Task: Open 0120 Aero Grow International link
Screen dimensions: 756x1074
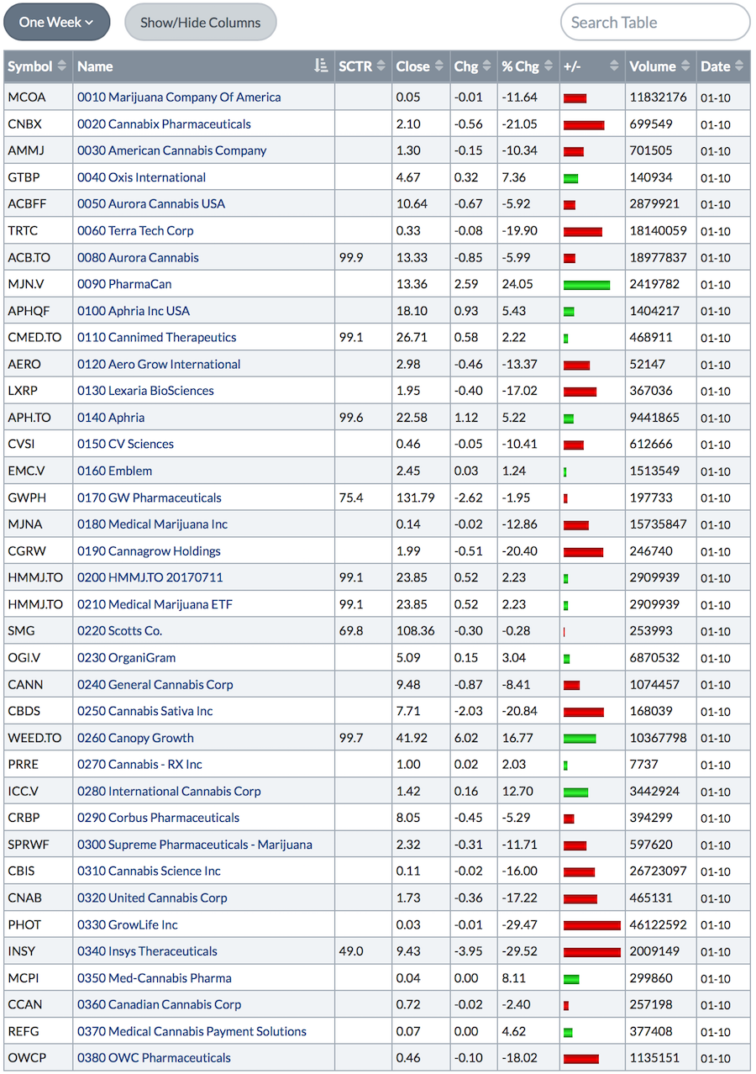Action: click(159, 364)
